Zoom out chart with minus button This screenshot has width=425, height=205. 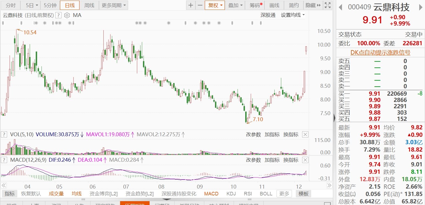(200, 5)
